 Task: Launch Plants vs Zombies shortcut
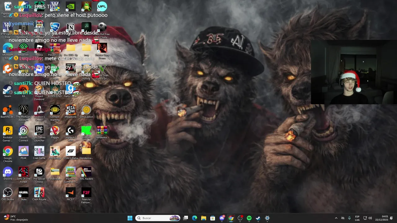[71, 175]
